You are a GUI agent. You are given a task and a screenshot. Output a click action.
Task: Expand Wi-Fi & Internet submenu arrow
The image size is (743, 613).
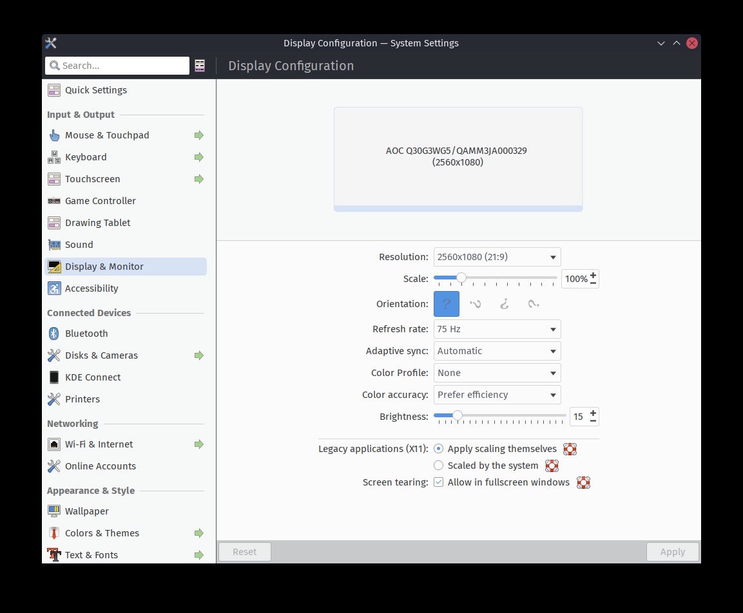tap(199, 444)
